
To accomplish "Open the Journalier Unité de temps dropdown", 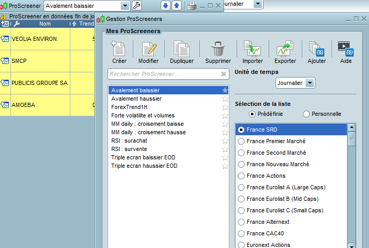I will click(x=310, y=83).
